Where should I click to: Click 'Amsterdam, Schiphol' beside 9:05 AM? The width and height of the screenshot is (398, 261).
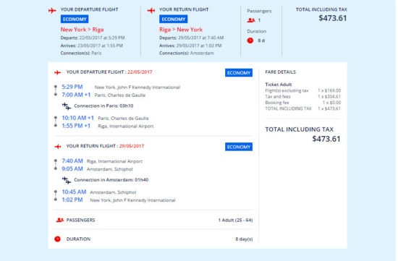click(x=110, y=169)
